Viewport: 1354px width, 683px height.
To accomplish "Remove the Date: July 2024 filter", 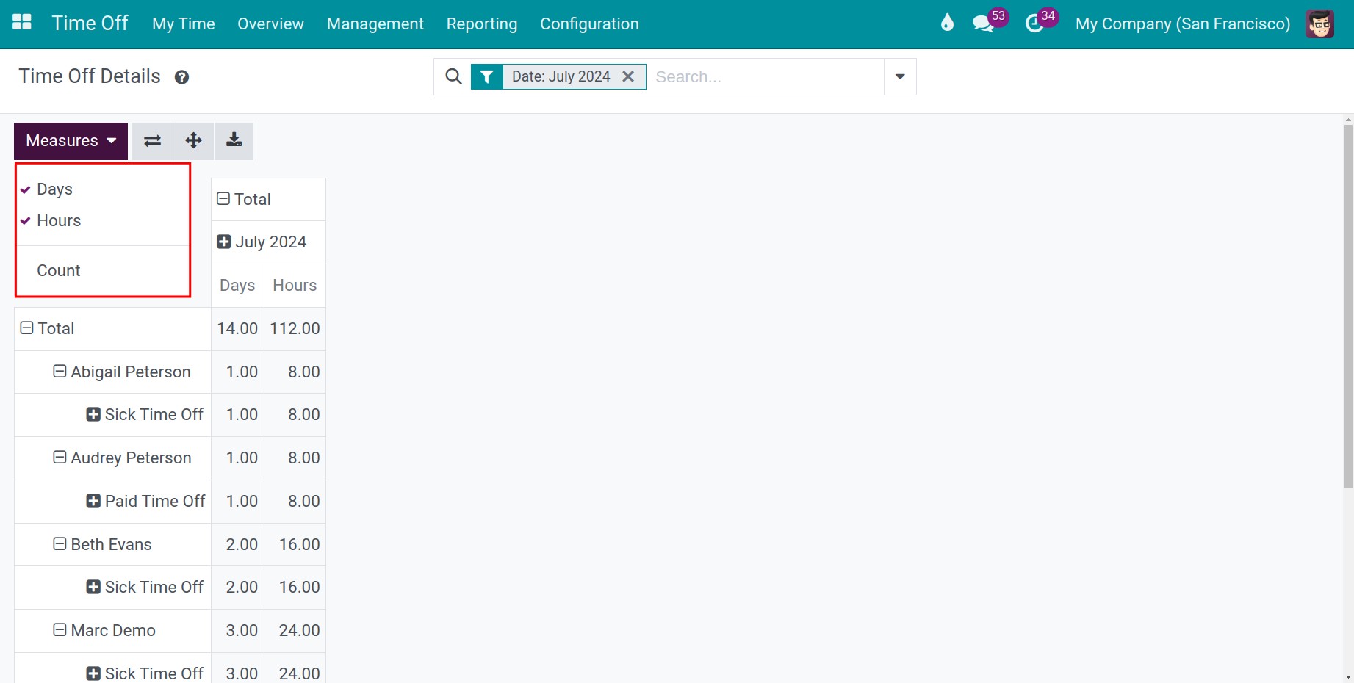I will click(x=628, y=76).
